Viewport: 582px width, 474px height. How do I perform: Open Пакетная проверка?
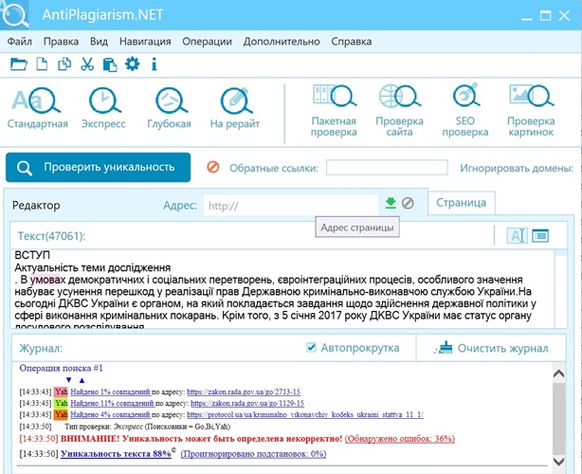click(334, 111)
